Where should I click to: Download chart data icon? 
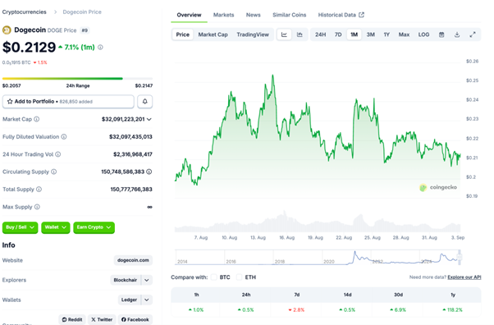tap(457, 34)
